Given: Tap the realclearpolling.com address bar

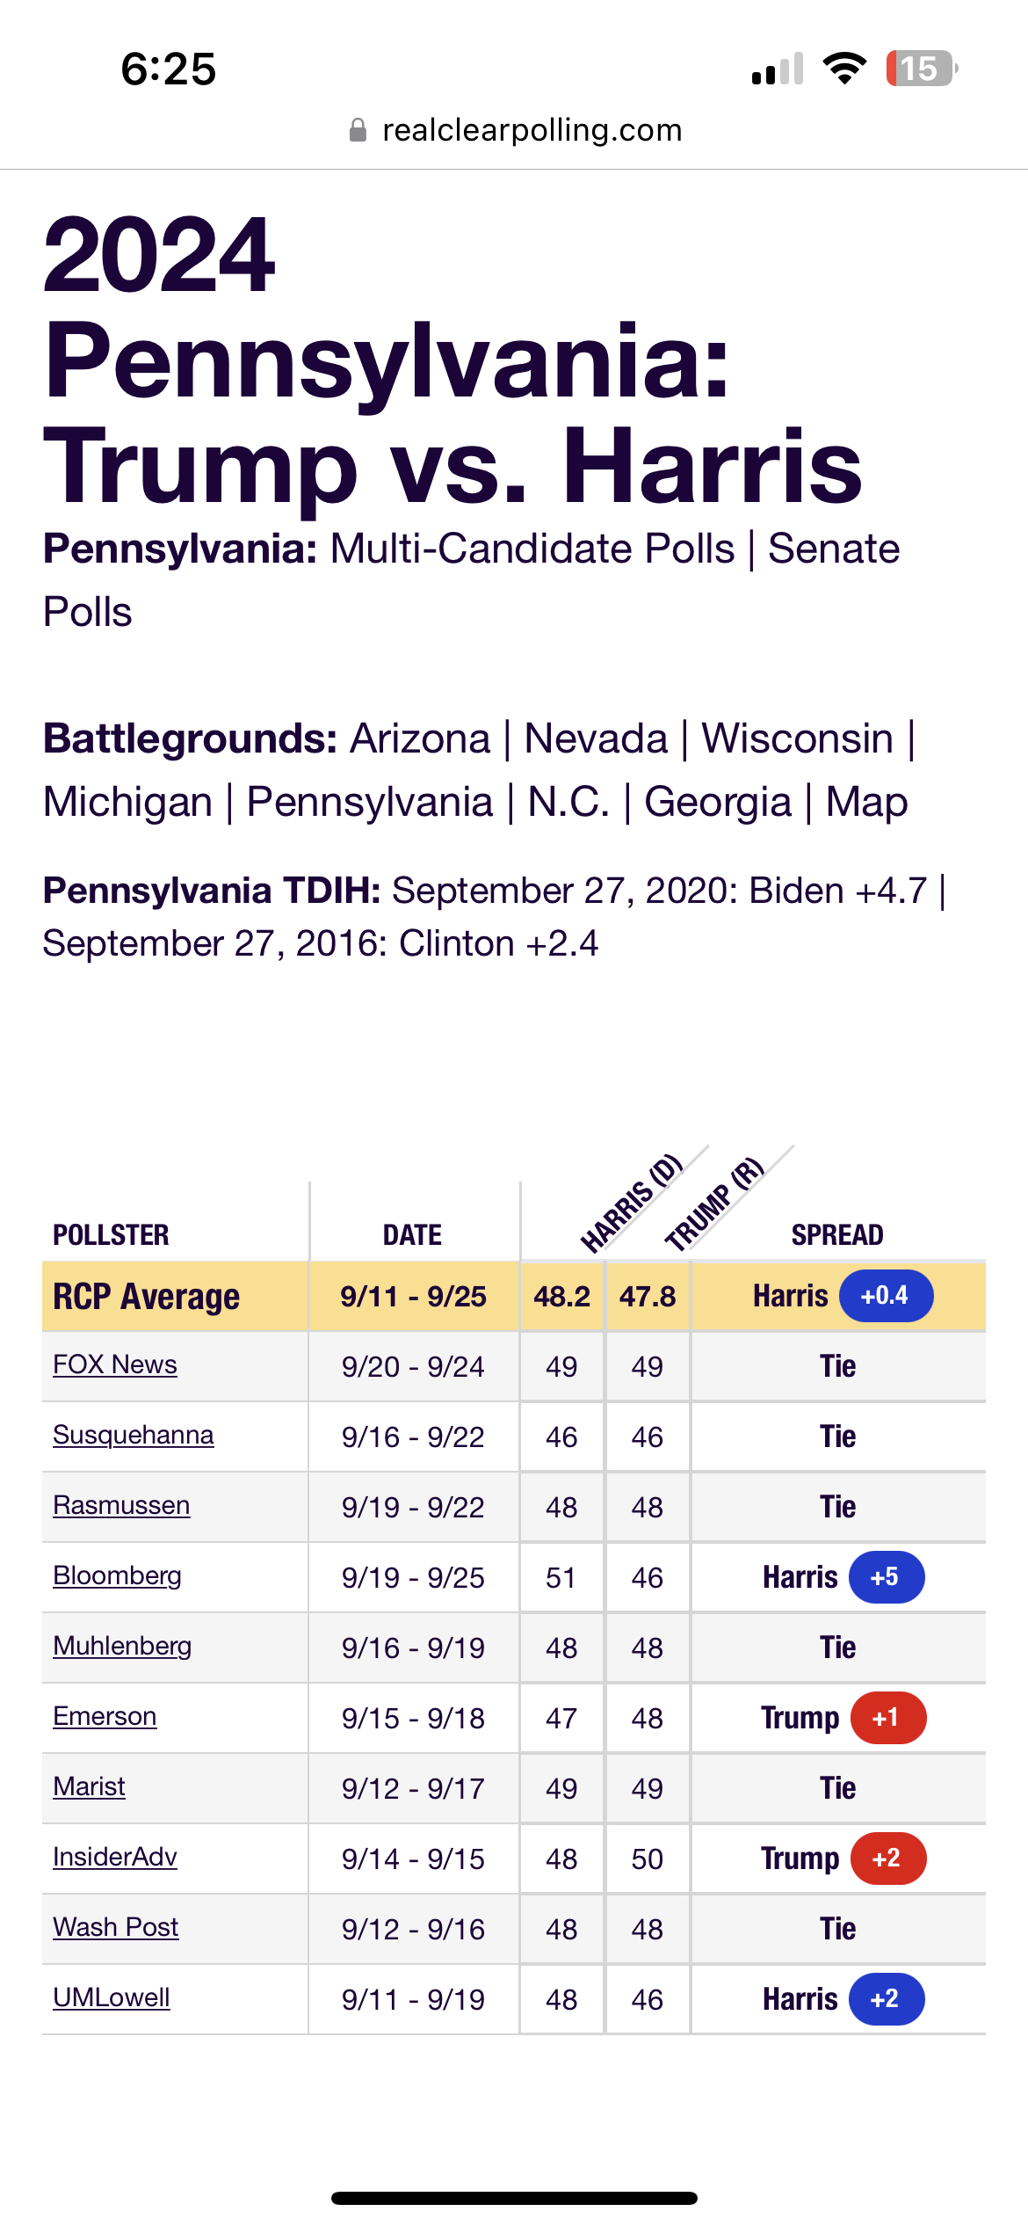Looking at the screenshot, I should coord(514,130).
